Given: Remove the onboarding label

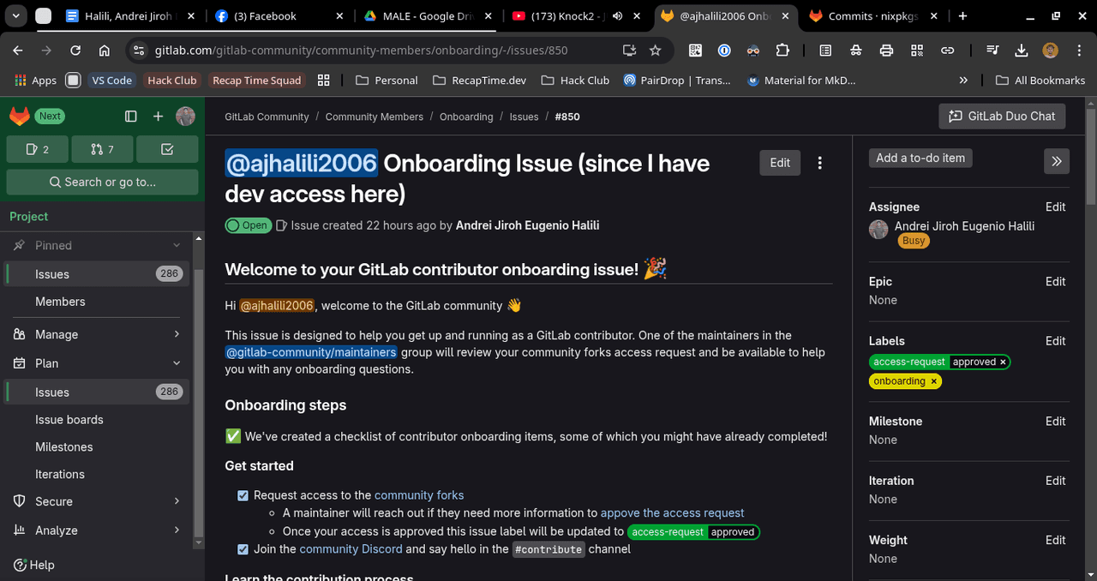Looking at the screenshot, I should (x=933, y=381).
